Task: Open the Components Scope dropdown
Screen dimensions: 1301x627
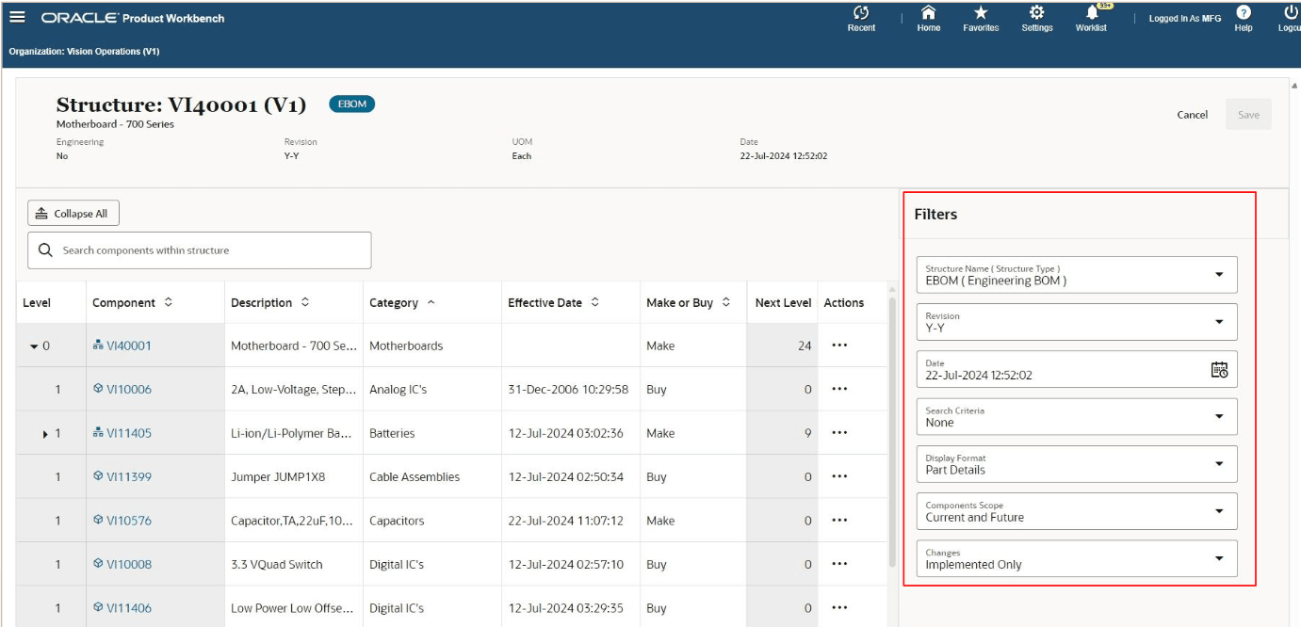Action: tap(1077, 511)
